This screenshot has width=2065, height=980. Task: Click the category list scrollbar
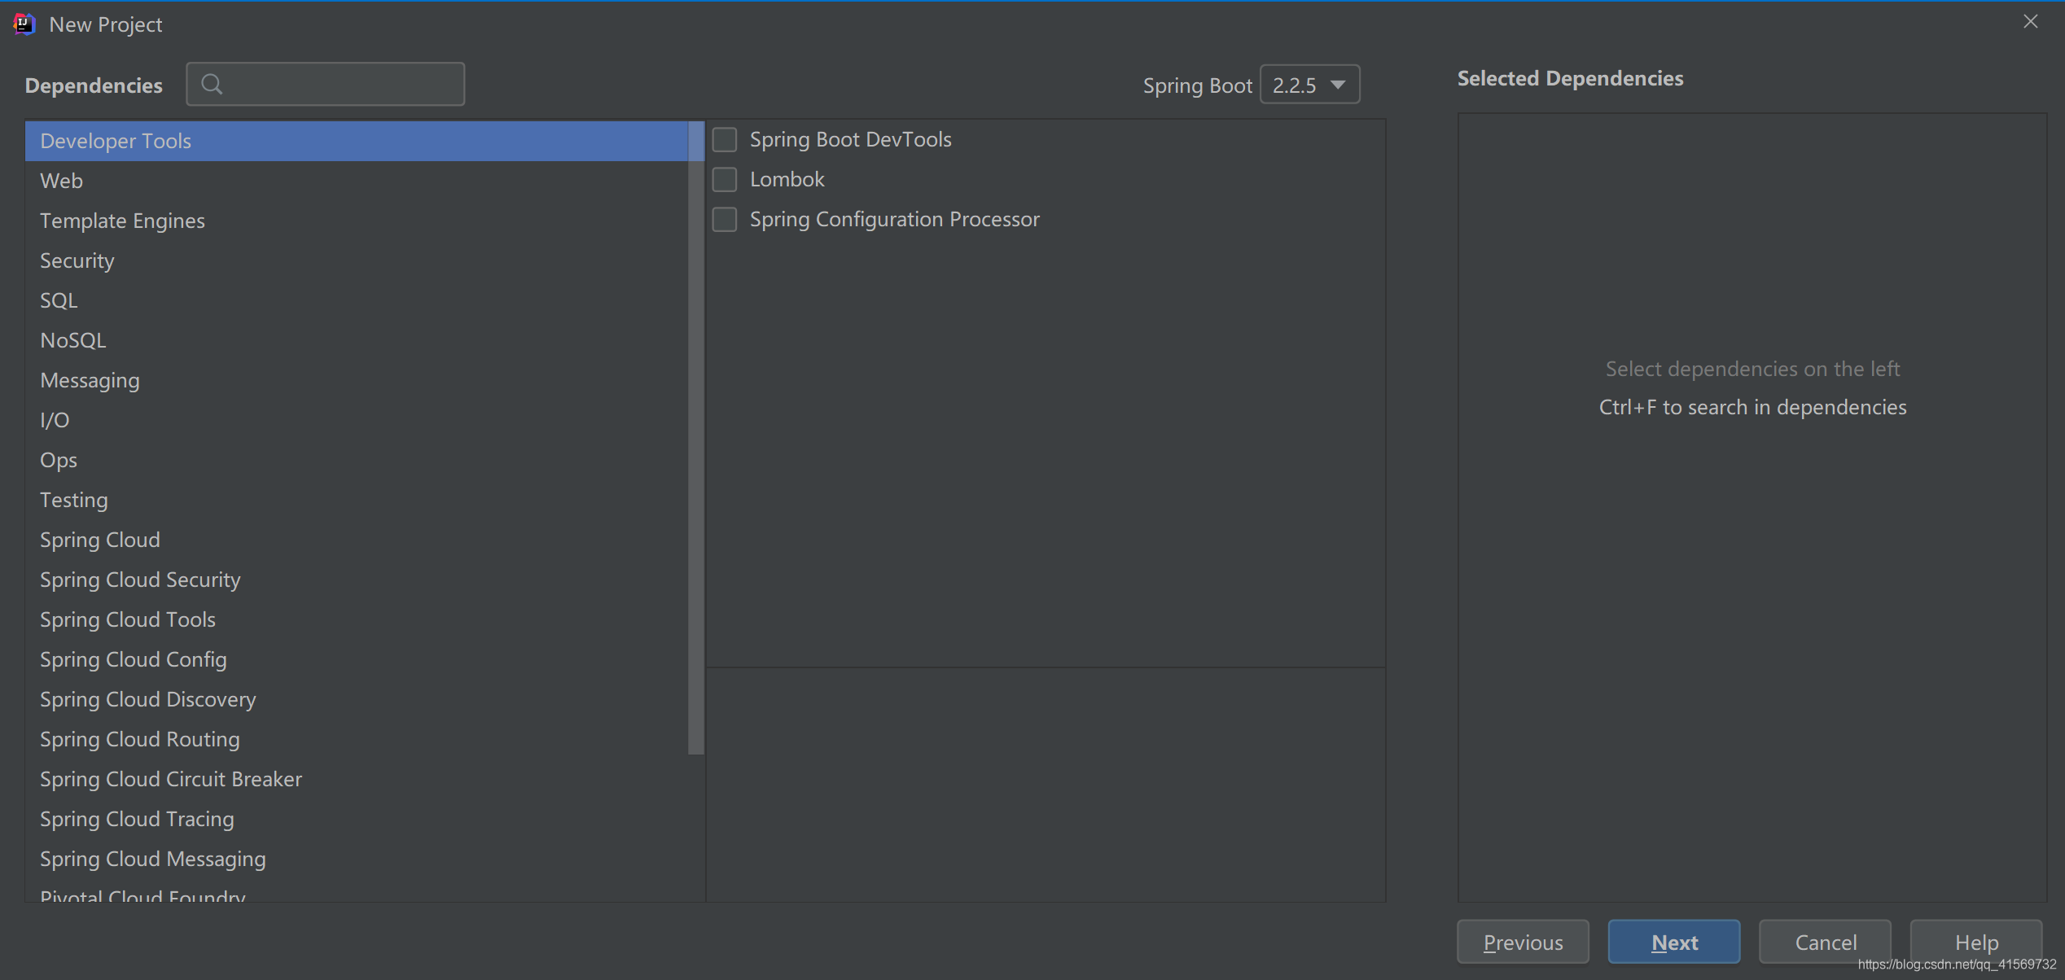(x=695, y=440)
